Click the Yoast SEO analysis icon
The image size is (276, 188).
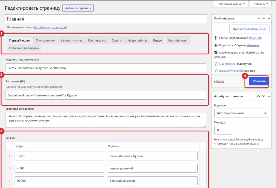coord(215,64)
